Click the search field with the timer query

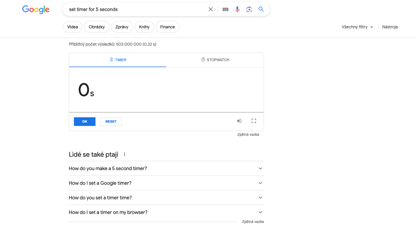pyautogui.click(x=135, y=9)
